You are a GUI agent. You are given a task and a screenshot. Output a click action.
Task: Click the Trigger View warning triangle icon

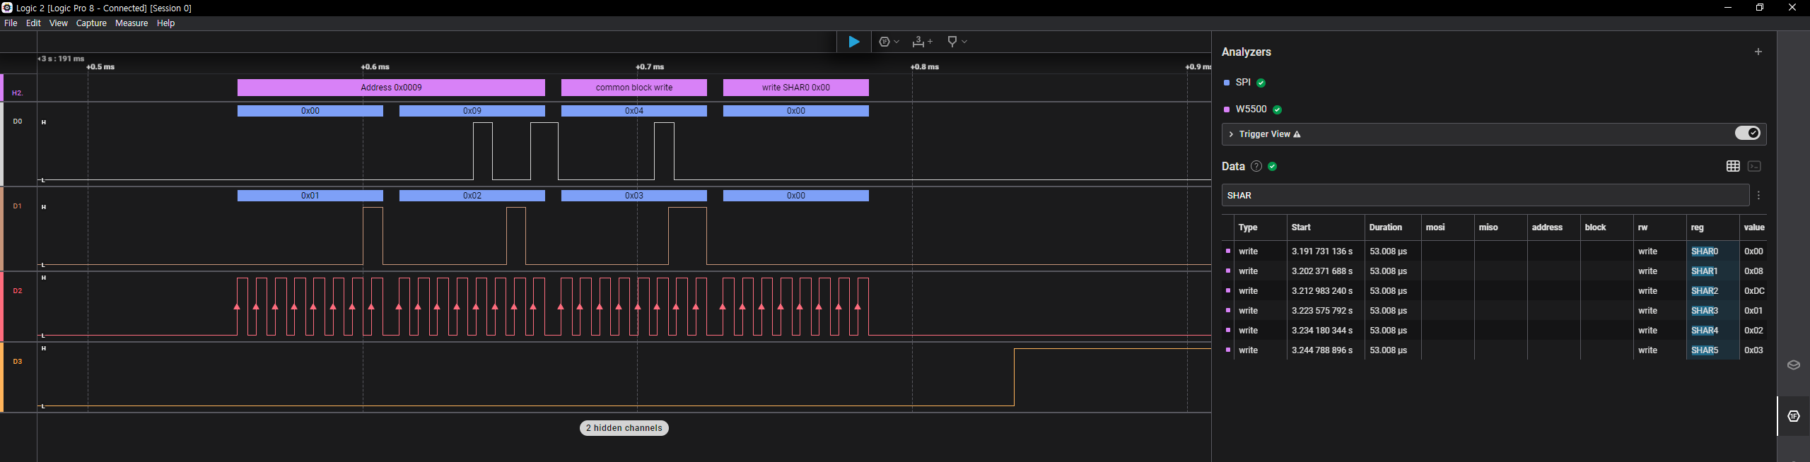(x=1297, y=134)
